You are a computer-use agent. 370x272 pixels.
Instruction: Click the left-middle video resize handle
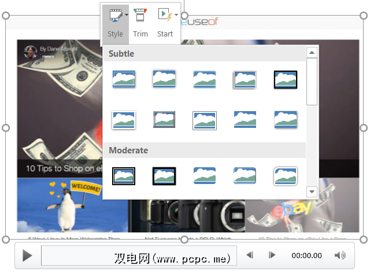[x=6, y=128]
